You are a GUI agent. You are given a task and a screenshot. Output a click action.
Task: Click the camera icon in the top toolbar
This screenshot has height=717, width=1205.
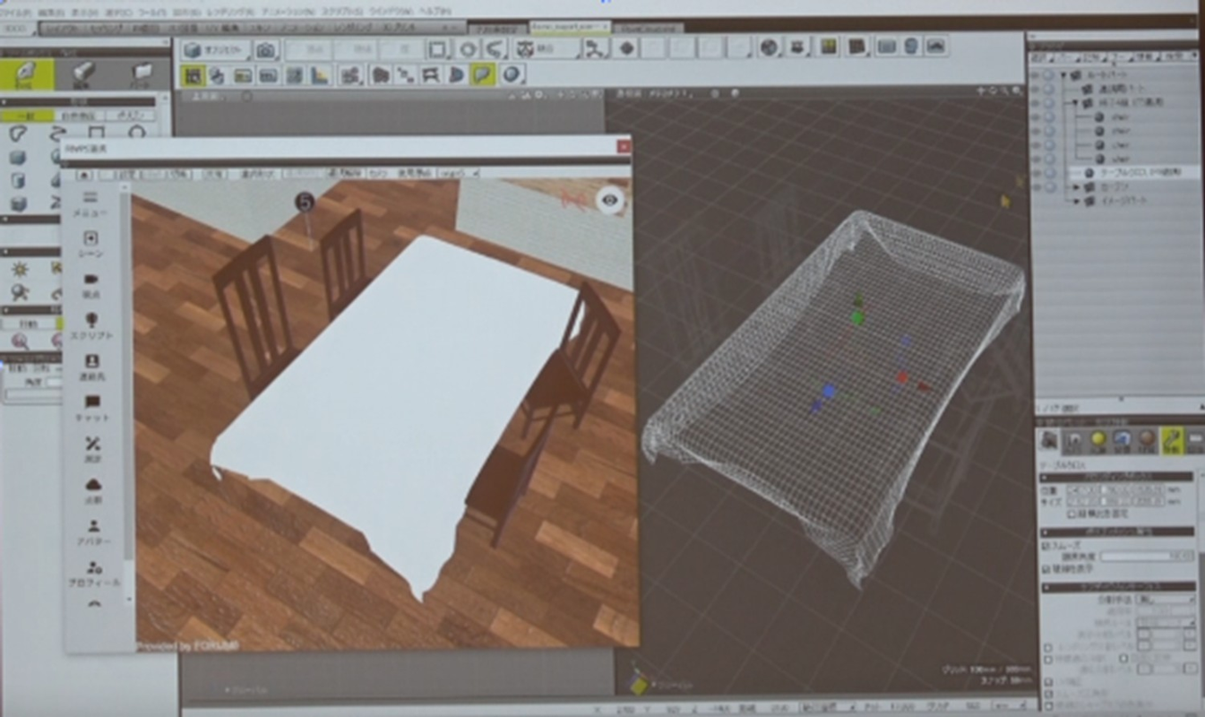point(265,50)
